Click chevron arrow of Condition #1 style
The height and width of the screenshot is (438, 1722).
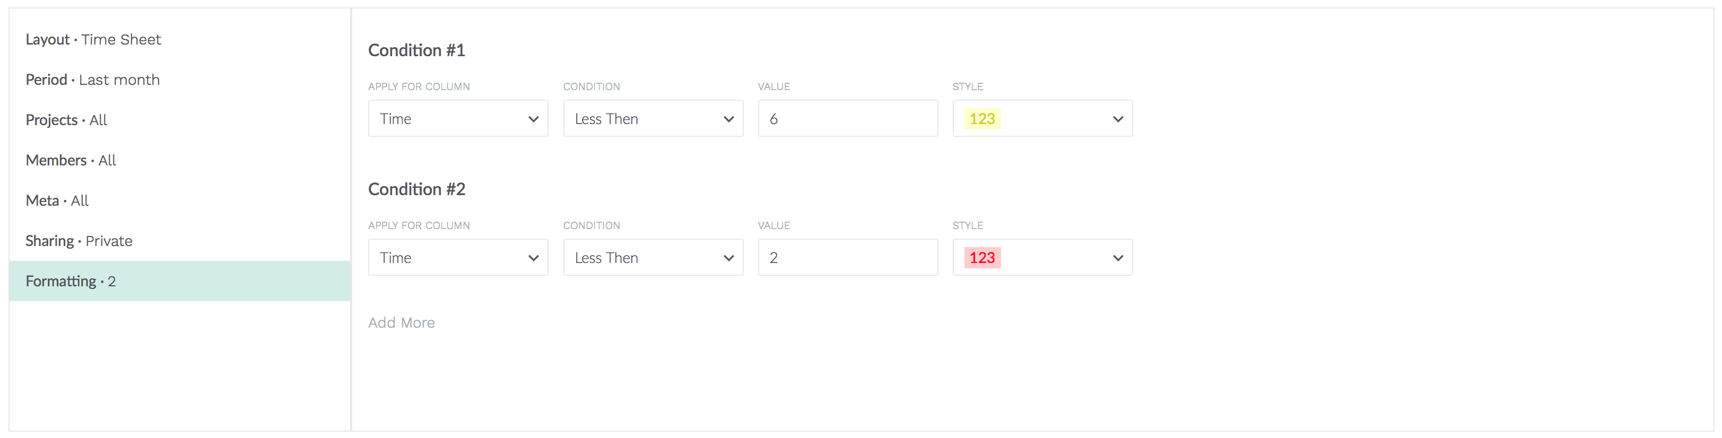tap(1118, 119)
